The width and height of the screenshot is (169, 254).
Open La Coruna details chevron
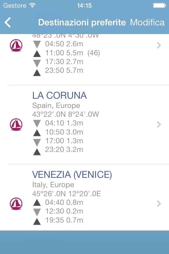(159, 125)
